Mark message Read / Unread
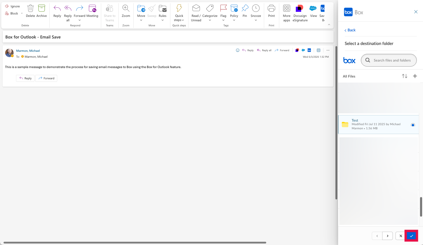Viewport: 423px width, 245px height. click(x=196, y=13)
